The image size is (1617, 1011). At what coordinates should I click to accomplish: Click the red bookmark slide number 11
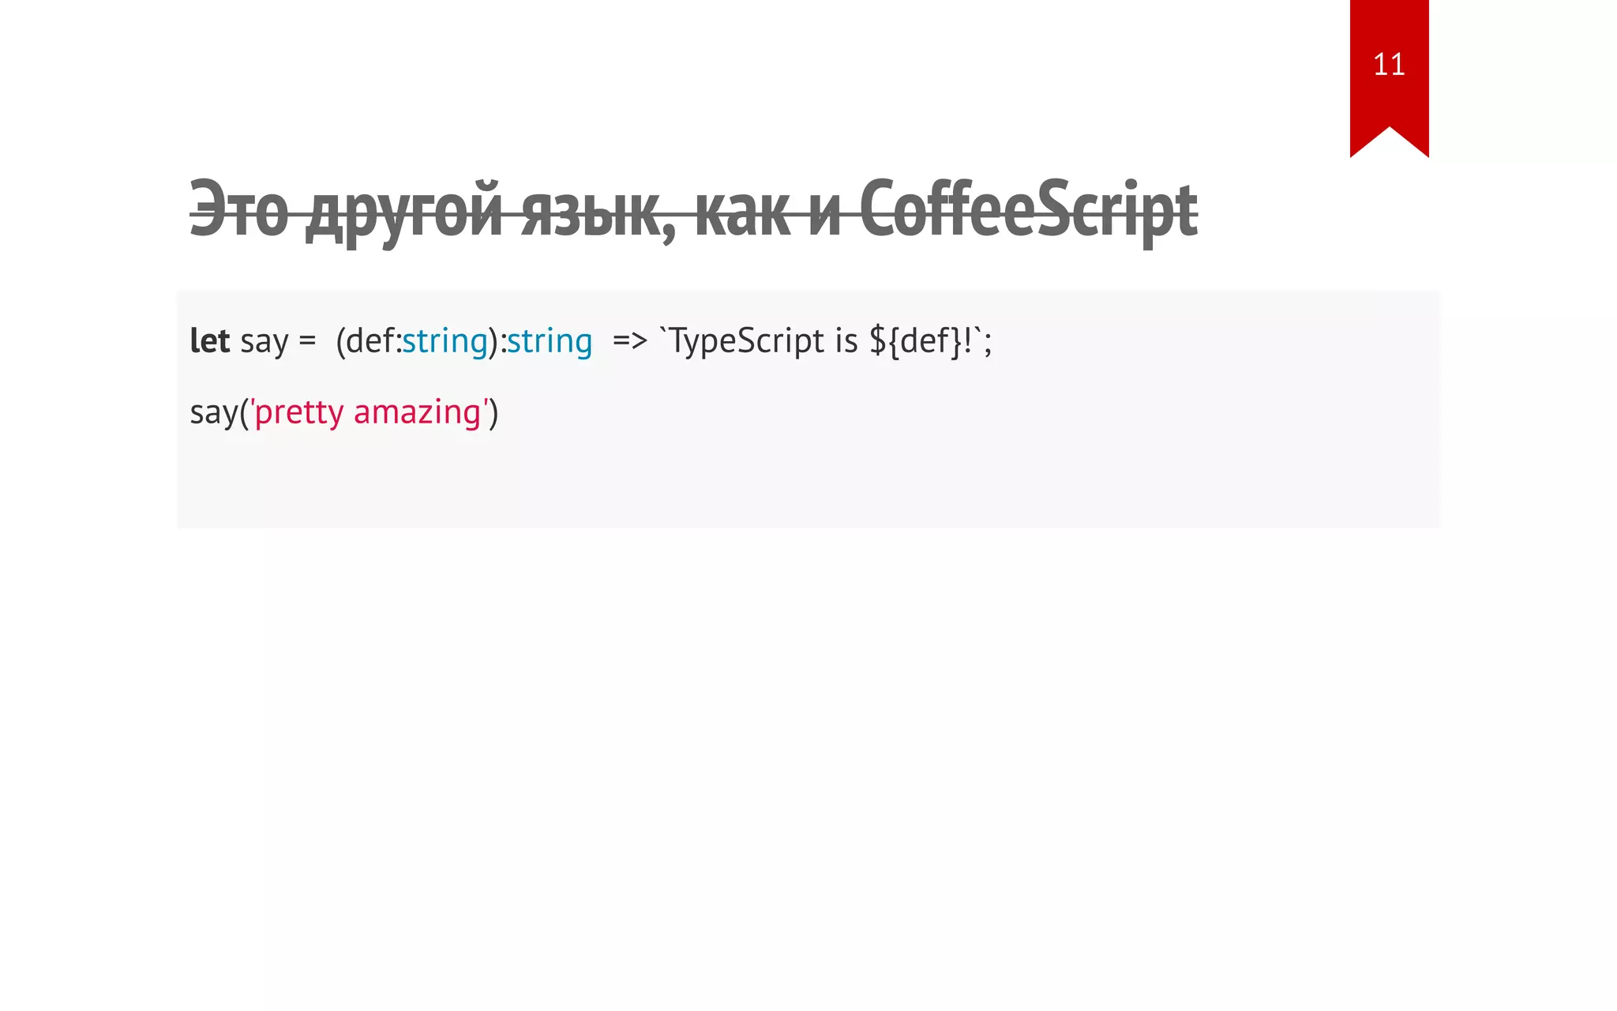[1388, 65]
